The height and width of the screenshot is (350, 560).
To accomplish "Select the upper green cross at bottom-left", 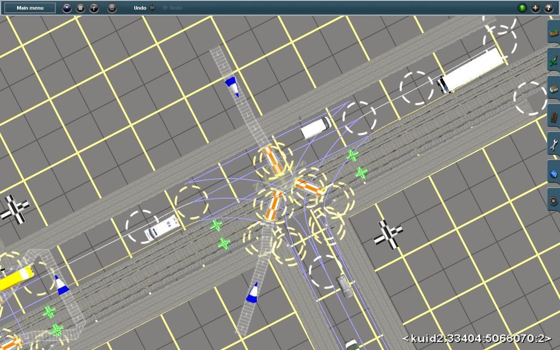I will pyautogui.click(x=49, y=312).
